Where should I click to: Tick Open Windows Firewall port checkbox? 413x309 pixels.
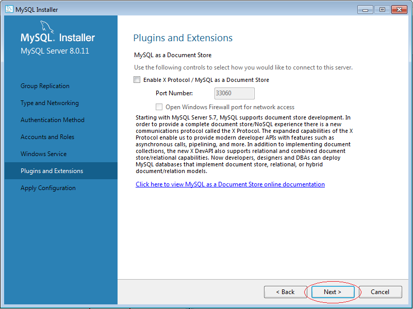click(159, 107)
